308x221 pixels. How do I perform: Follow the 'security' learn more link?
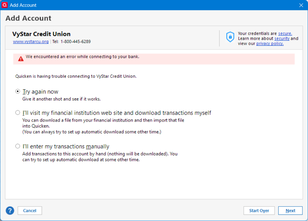282,39
